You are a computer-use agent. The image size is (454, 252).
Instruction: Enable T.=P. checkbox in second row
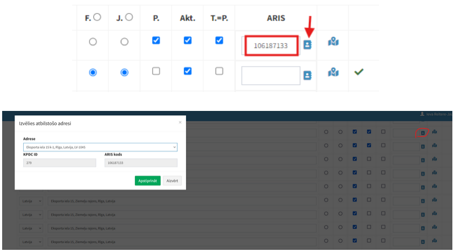pos(219,71)
